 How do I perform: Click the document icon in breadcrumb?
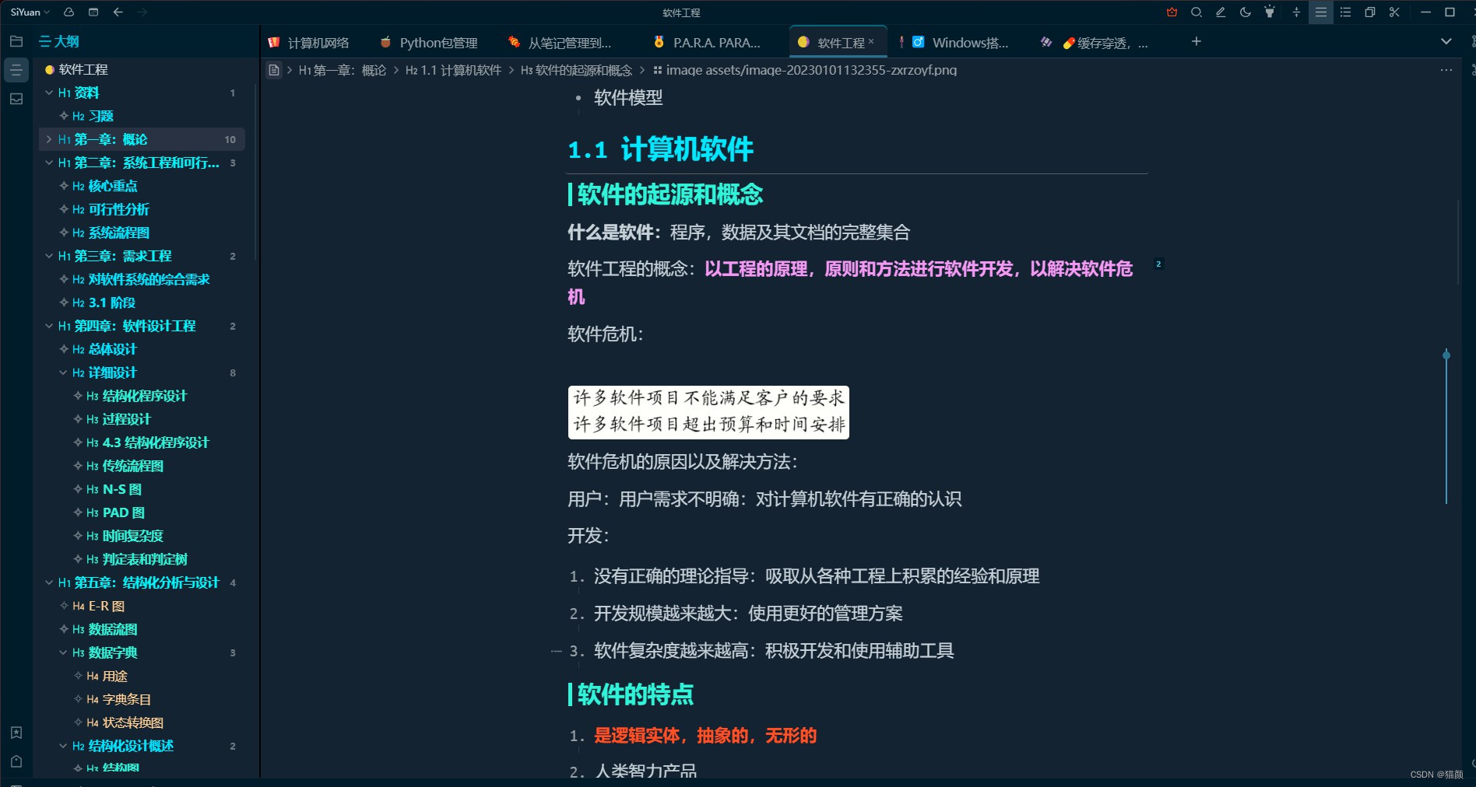coord(274,70)
